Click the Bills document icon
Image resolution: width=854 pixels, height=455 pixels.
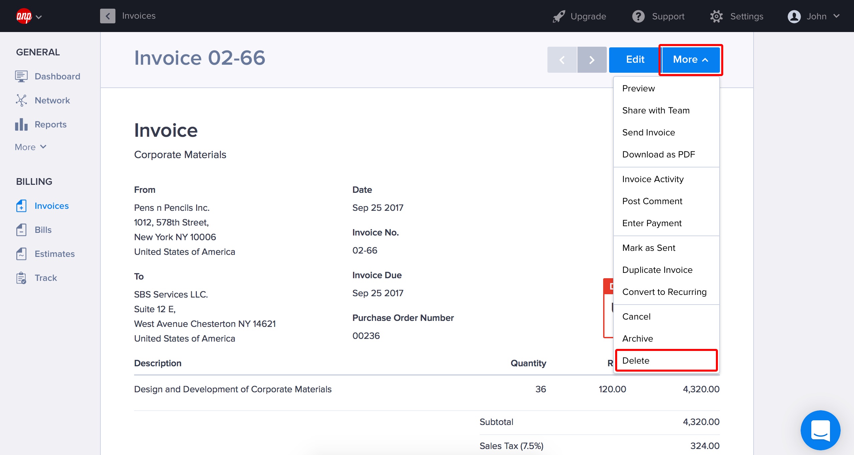(21, 230)
